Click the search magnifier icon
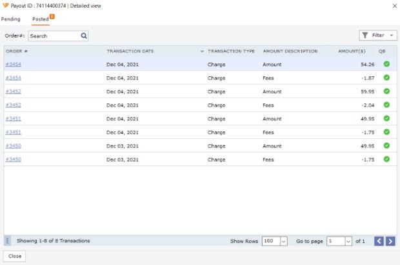The width and height of the screenshot is (400, 265). (x=84, y=36)
